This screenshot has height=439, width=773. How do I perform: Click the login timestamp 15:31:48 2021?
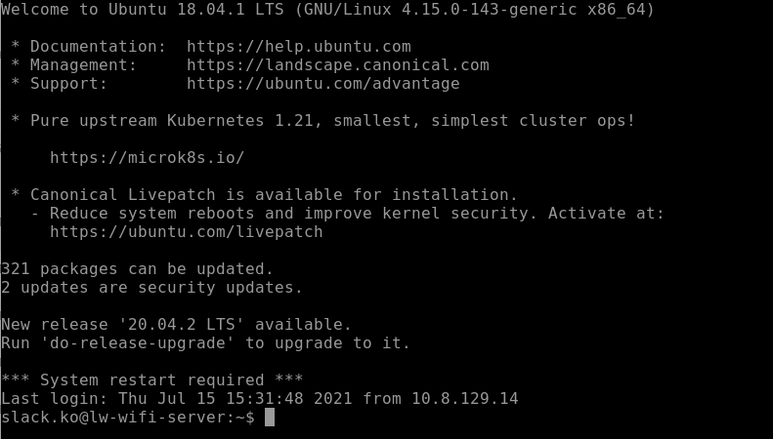[x=289, y=399]
